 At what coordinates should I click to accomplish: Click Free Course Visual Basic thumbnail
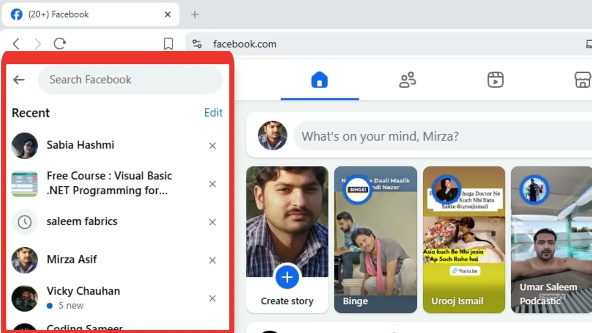pyautogui.click(x=25, y=184)
